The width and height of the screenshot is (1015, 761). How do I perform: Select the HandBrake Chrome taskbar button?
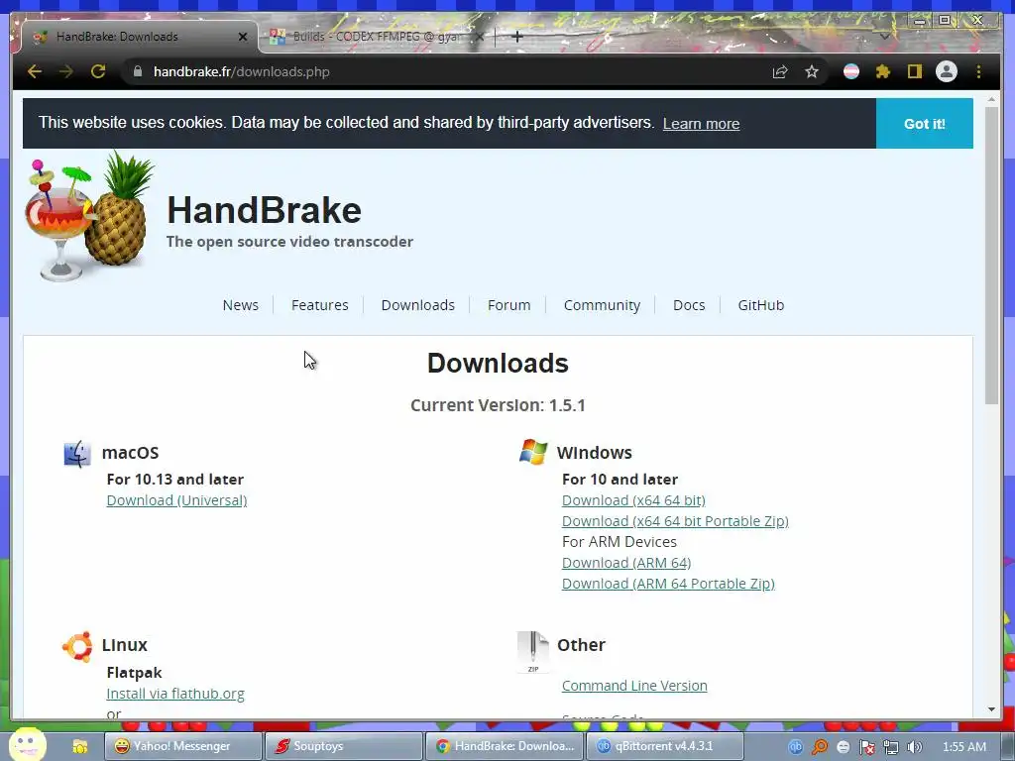click(x=504, y=746)
